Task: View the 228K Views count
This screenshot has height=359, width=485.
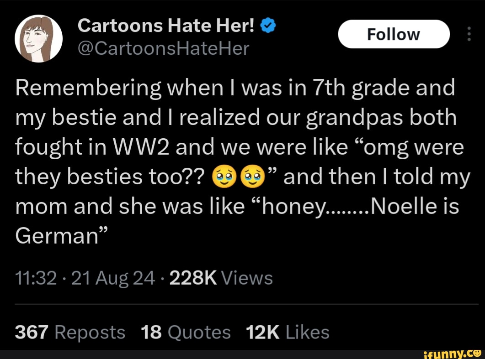Action: click(x=221, y=277)
